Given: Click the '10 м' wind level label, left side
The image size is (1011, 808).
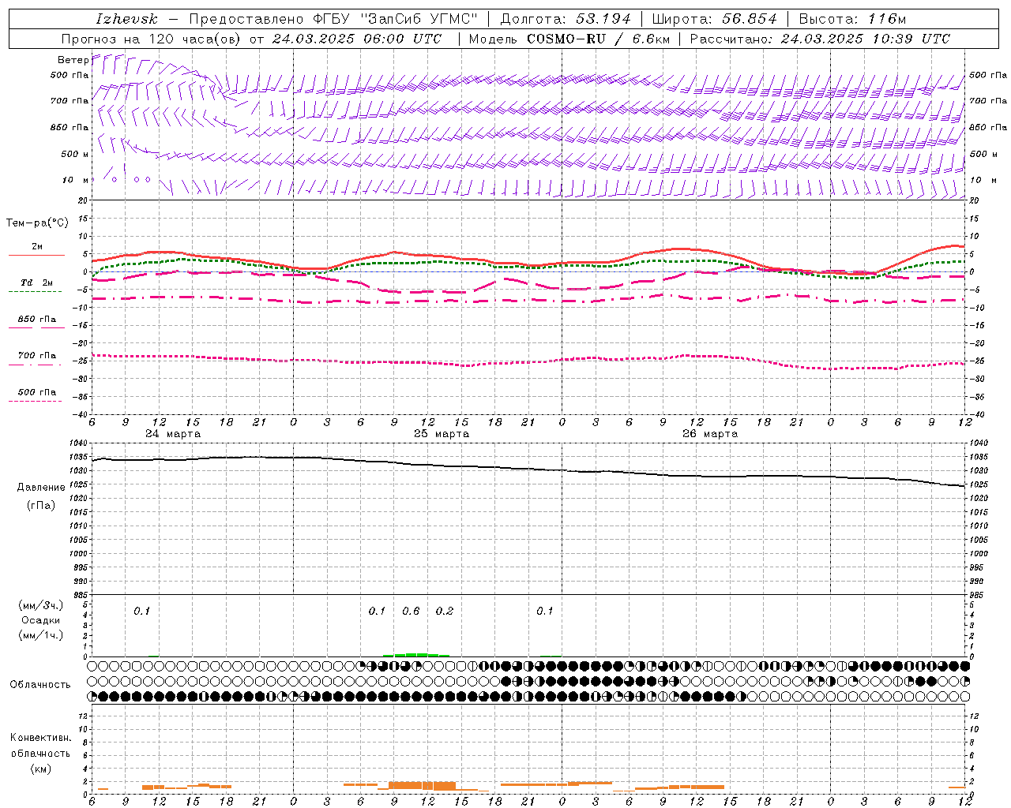Looking at the screenshot, I should [x=76, y=180].
